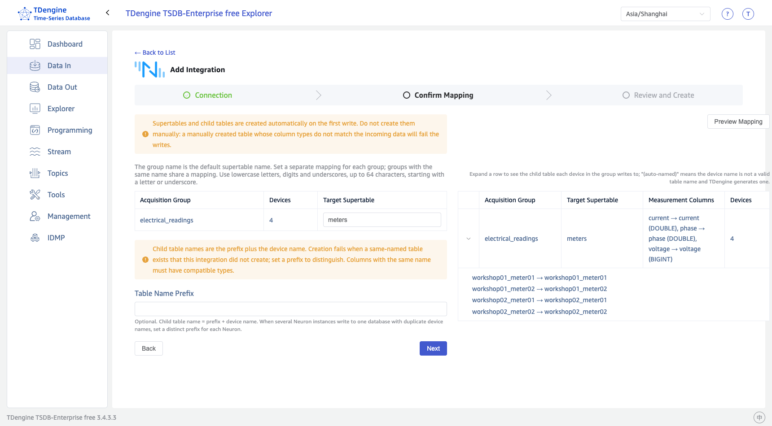The width and height of the screenshot is (772, 426).
Task: Click the Back button
Action: 149,348
